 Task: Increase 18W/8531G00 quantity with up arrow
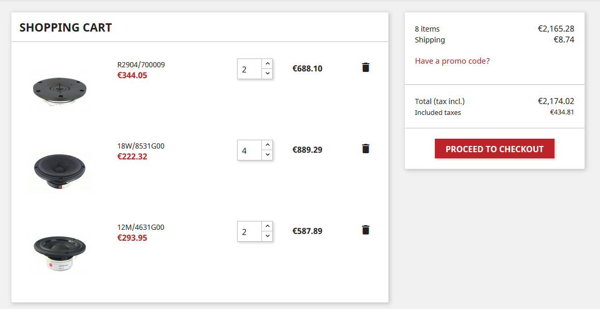pyautogui.click(x=267, y=145)
